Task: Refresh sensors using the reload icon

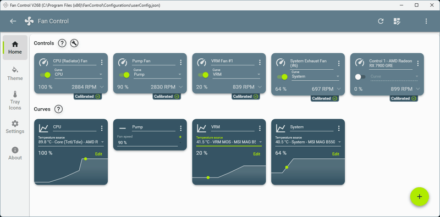Action: (x=381, y=21)
